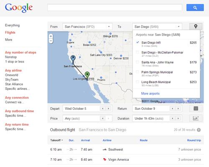Sort by Airline column header
This screenshot has width=209, height=167.
coord(107,140)
